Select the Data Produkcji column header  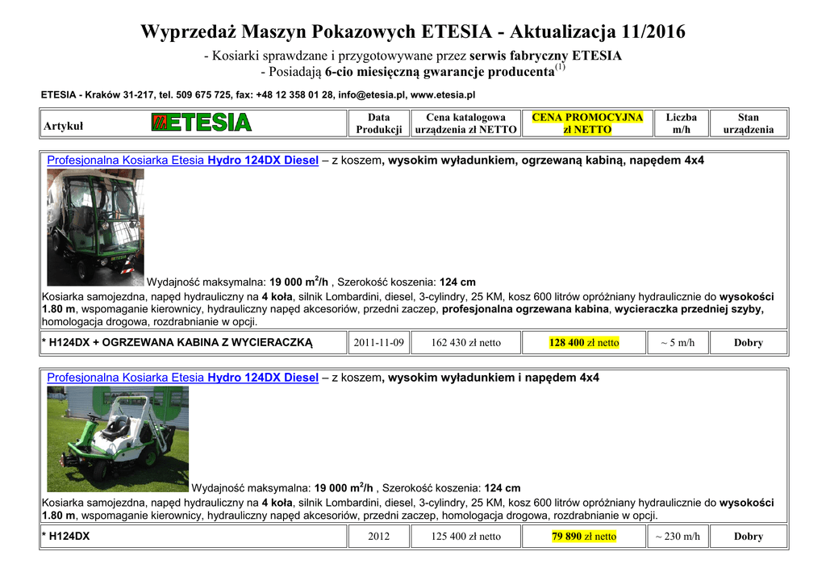pos(378,123)
